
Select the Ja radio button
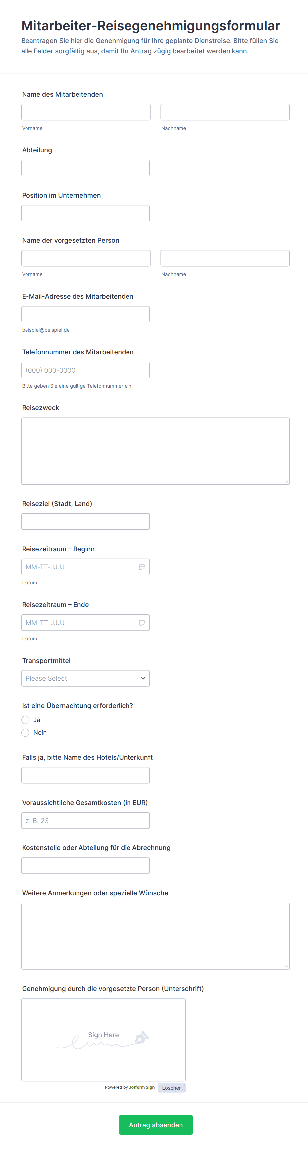[26, 720]
